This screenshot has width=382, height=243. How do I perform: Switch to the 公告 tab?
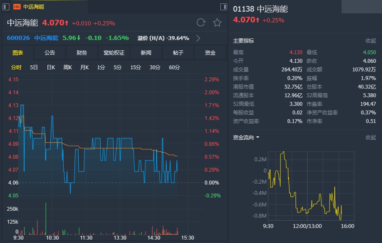50,52
